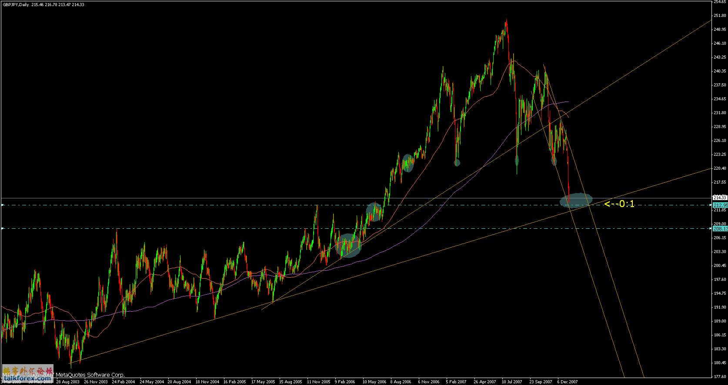This screenshot has height=385, width=728.
Task: Click the 200.45 price axis label
Action: (x=720, y=266)
